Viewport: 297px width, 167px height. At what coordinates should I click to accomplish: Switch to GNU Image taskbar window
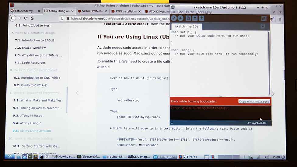click(139, 157)
